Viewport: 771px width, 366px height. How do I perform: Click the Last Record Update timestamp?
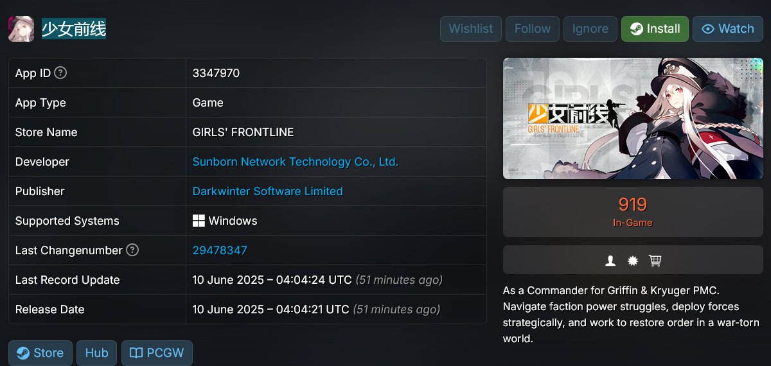click(317, 280)
